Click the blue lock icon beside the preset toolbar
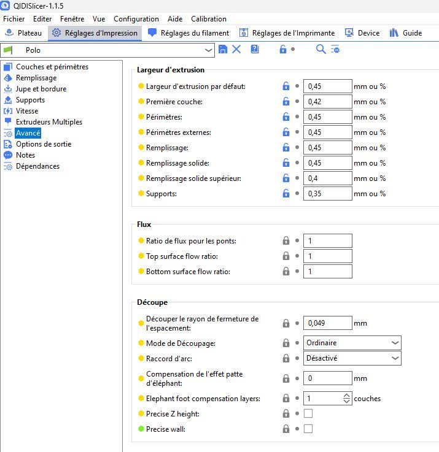The height and width of the screenshot is (452, 439). click(x=283, y=49)
